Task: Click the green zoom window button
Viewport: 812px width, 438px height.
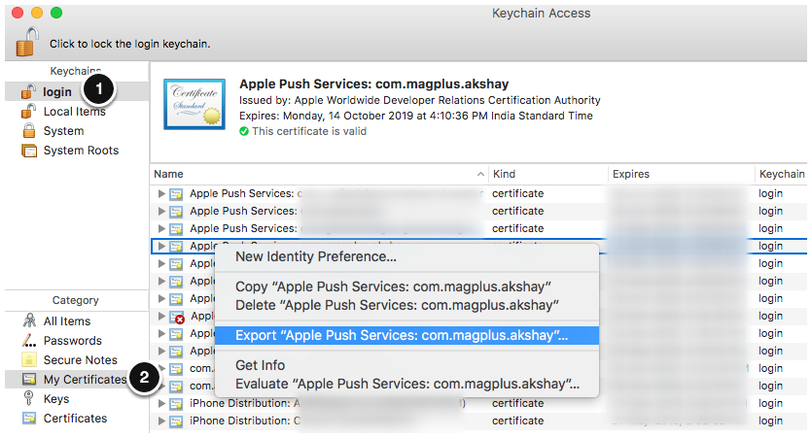Action: tap(56, 13)
